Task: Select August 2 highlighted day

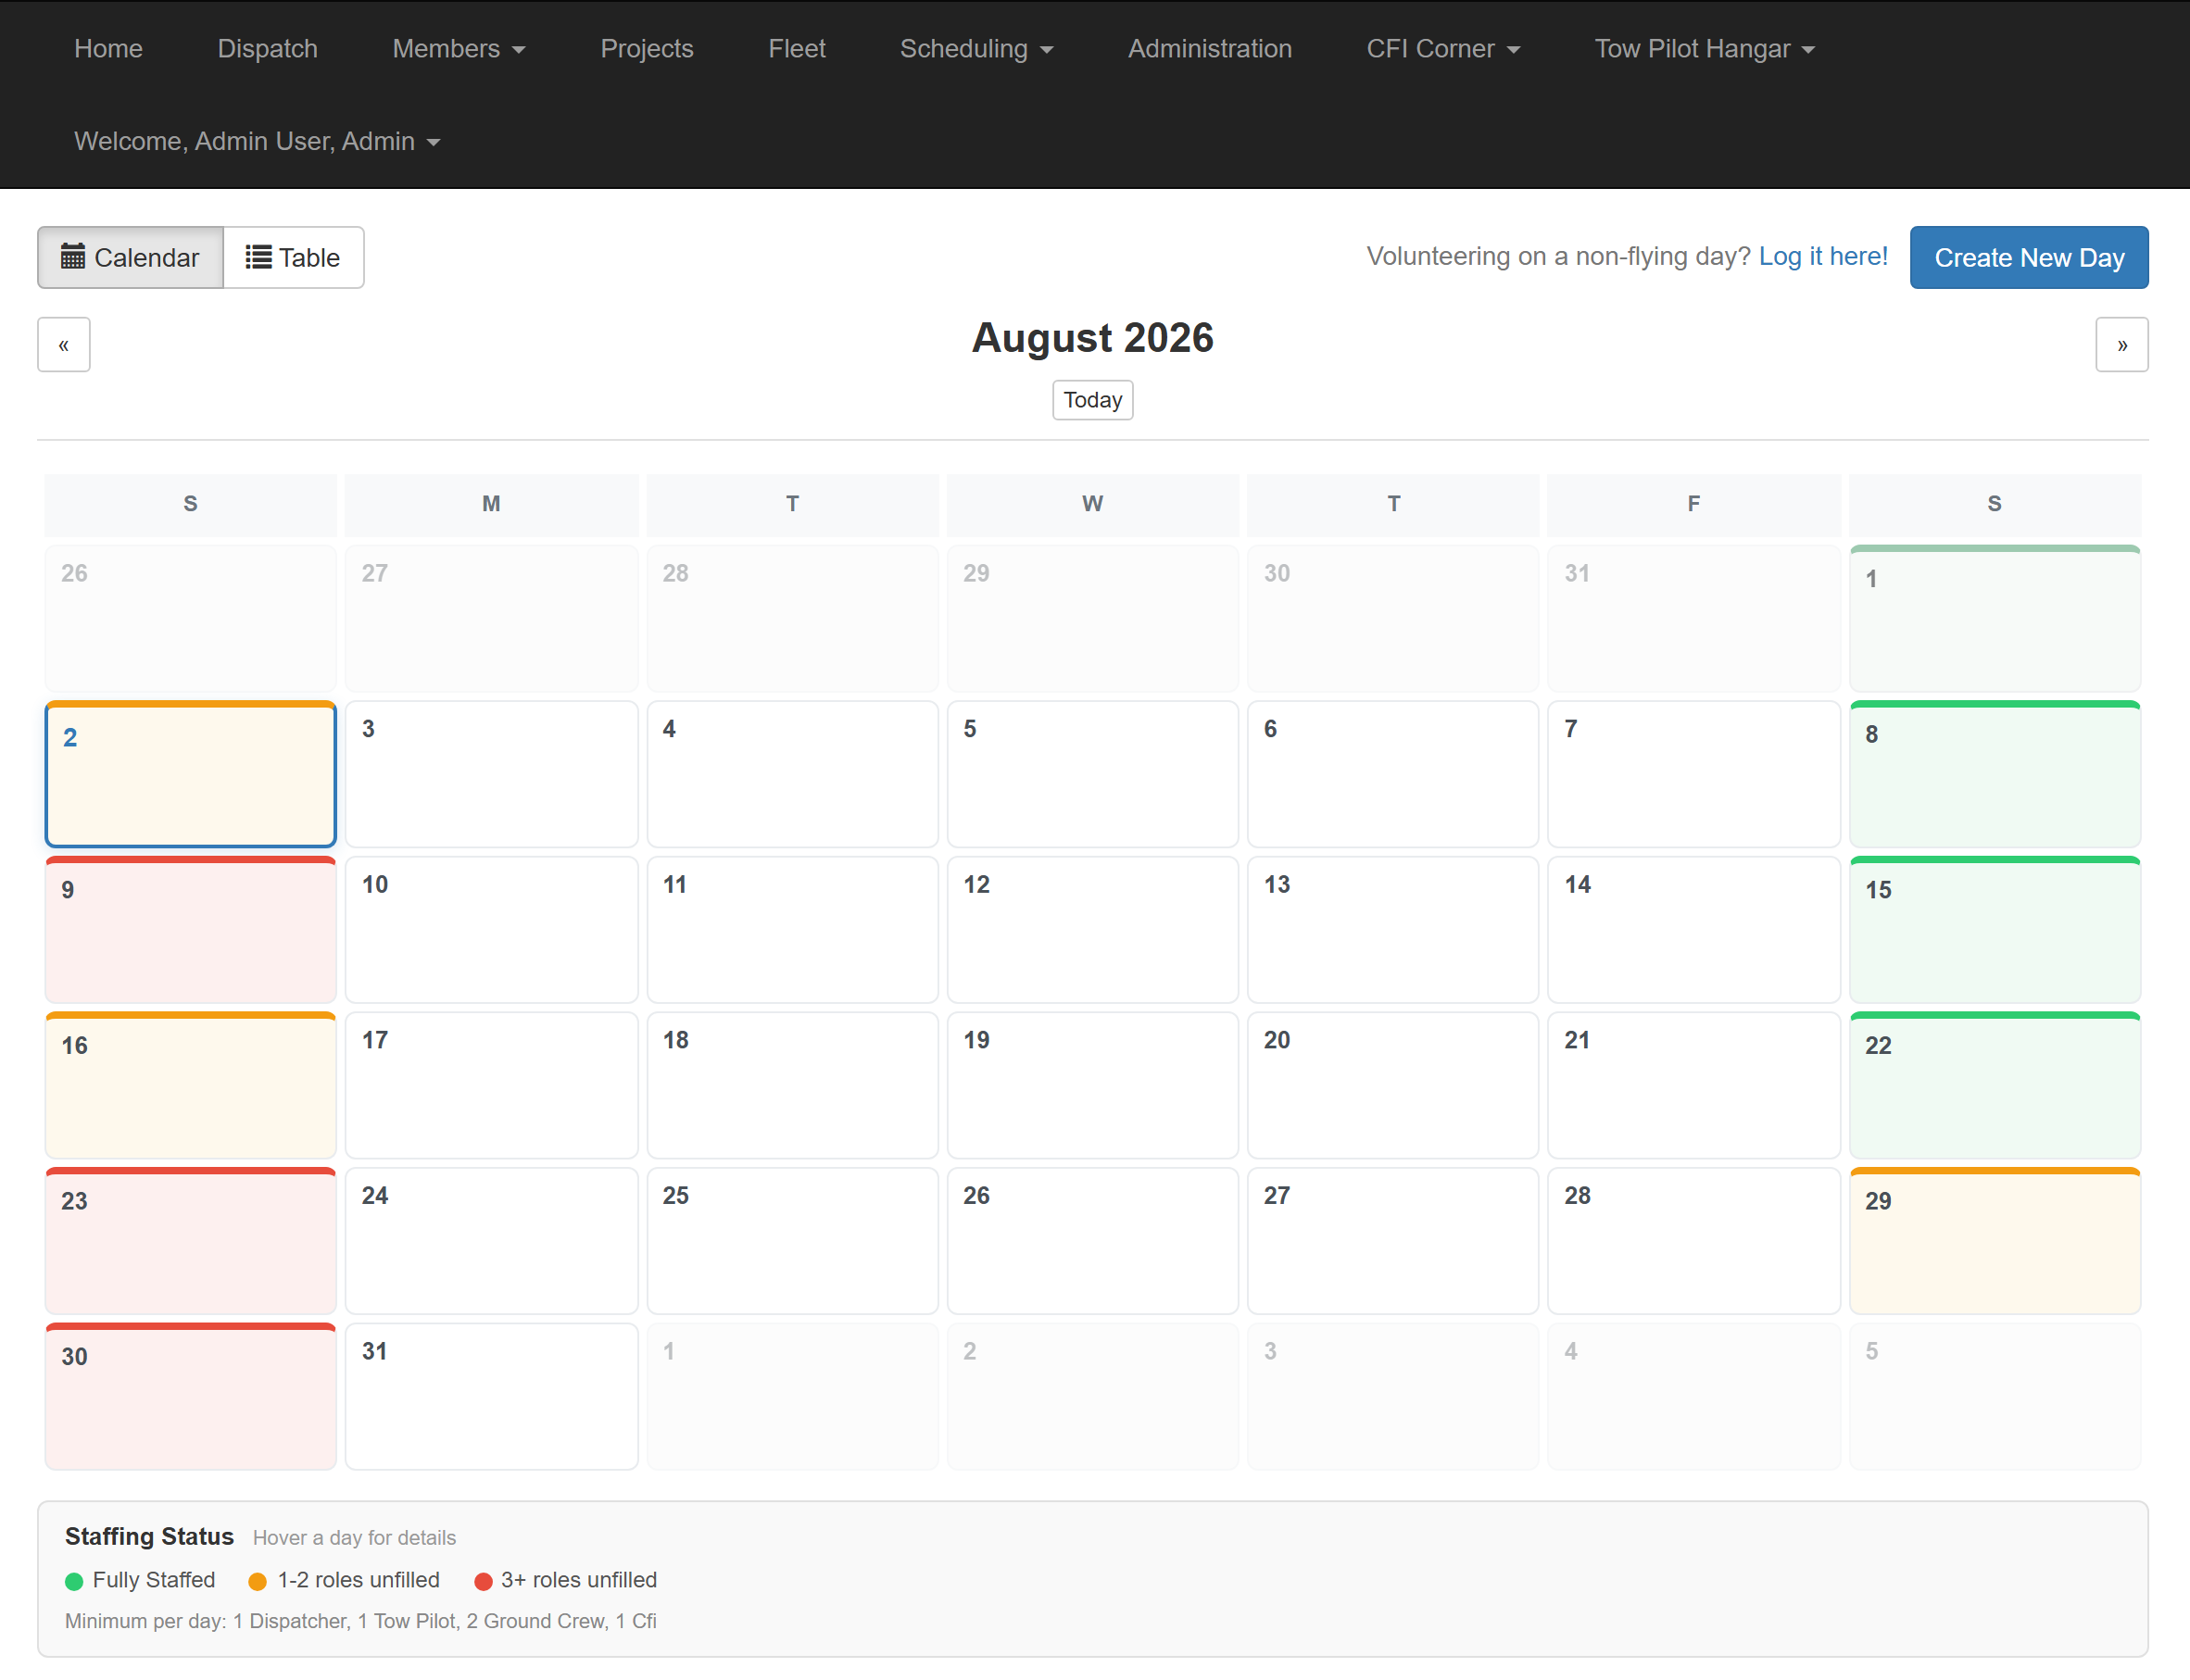Action: [190, 774]
